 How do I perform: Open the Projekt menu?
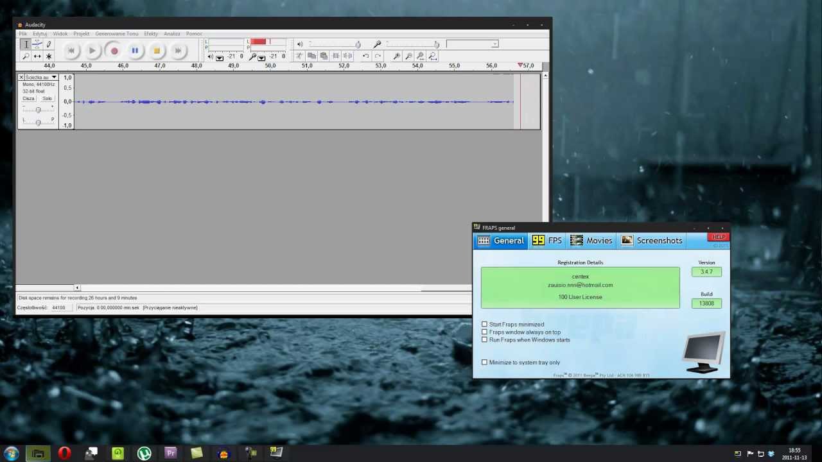coord(82,34)
